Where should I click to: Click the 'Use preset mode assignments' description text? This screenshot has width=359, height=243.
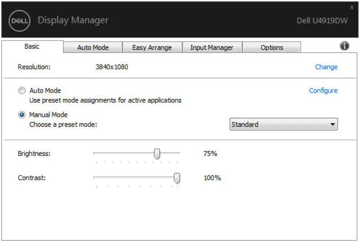coord(105,100)
